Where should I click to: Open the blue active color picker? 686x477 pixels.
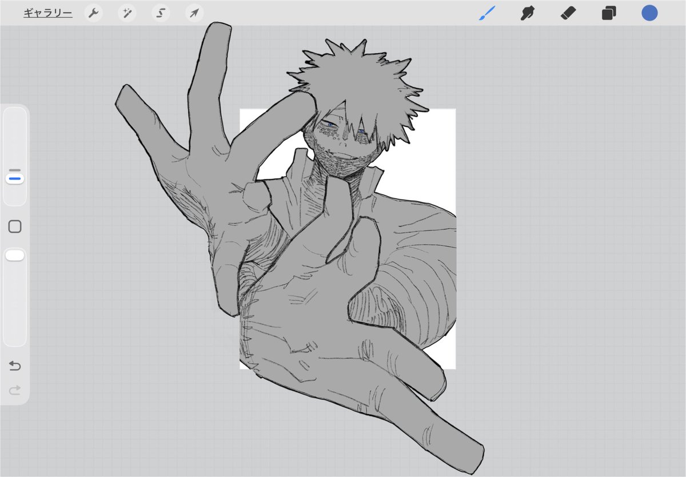click(649, 13)
